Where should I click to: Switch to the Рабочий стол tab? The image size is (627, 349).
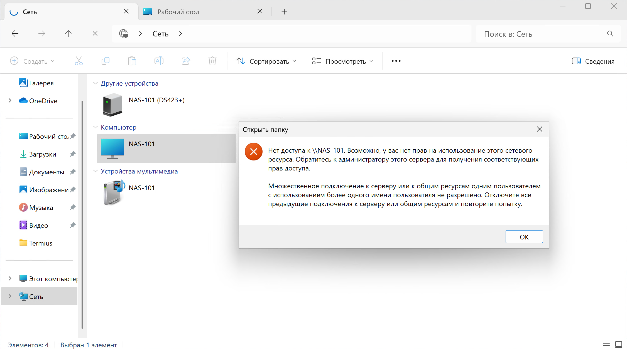click(x=178, y=12)
